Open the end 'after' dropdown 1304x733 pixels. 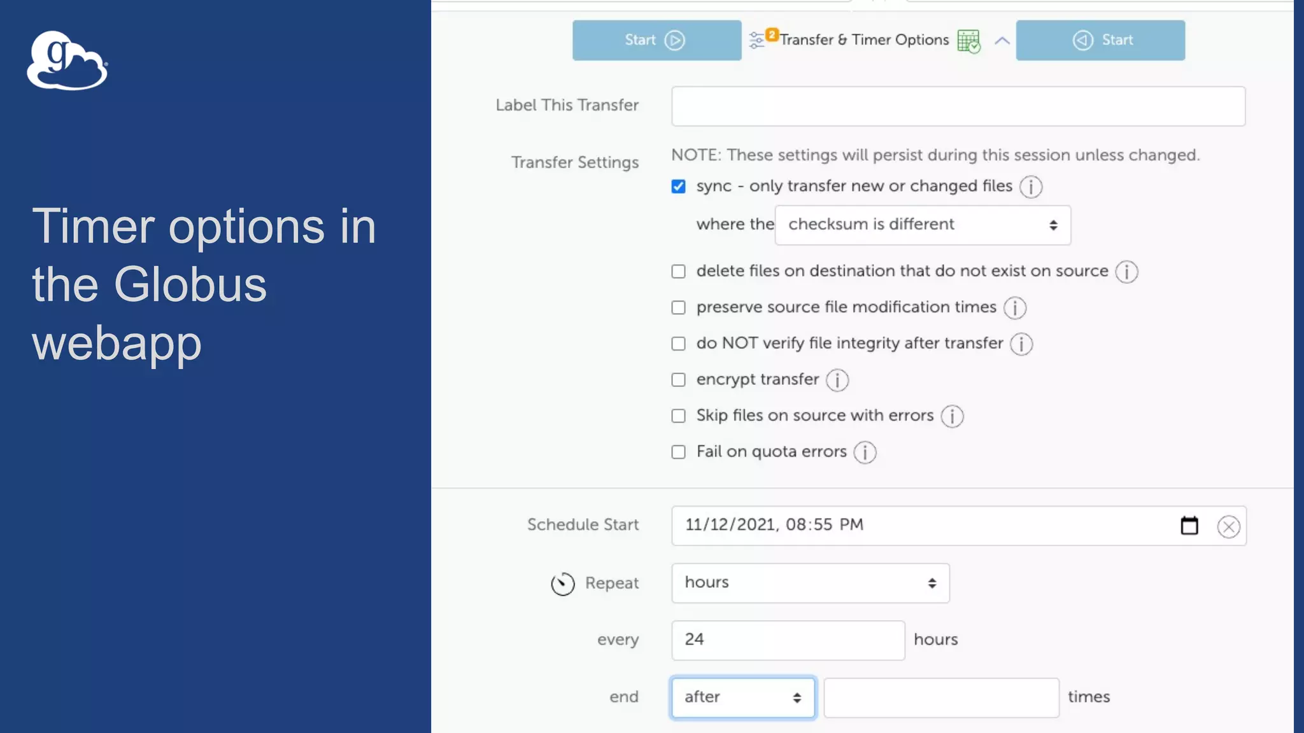pyautogui.click(x=743, y=698)
